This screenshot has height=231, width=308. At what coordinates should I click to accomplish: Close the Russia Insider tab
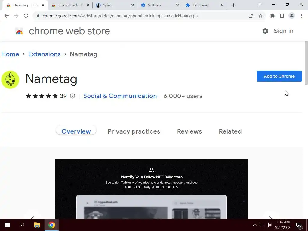point(88,5)
